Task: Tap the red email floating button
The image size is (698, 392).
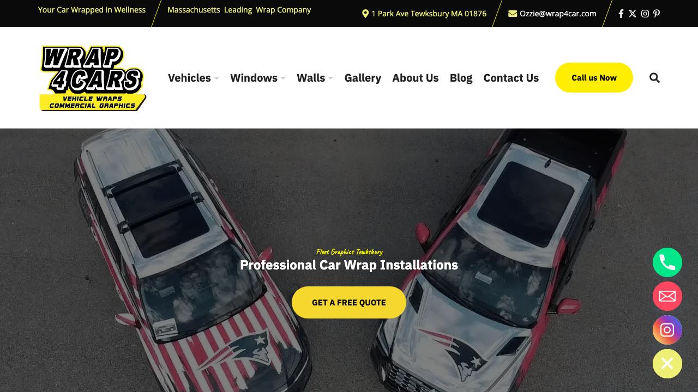Action: tap(667, 296)
